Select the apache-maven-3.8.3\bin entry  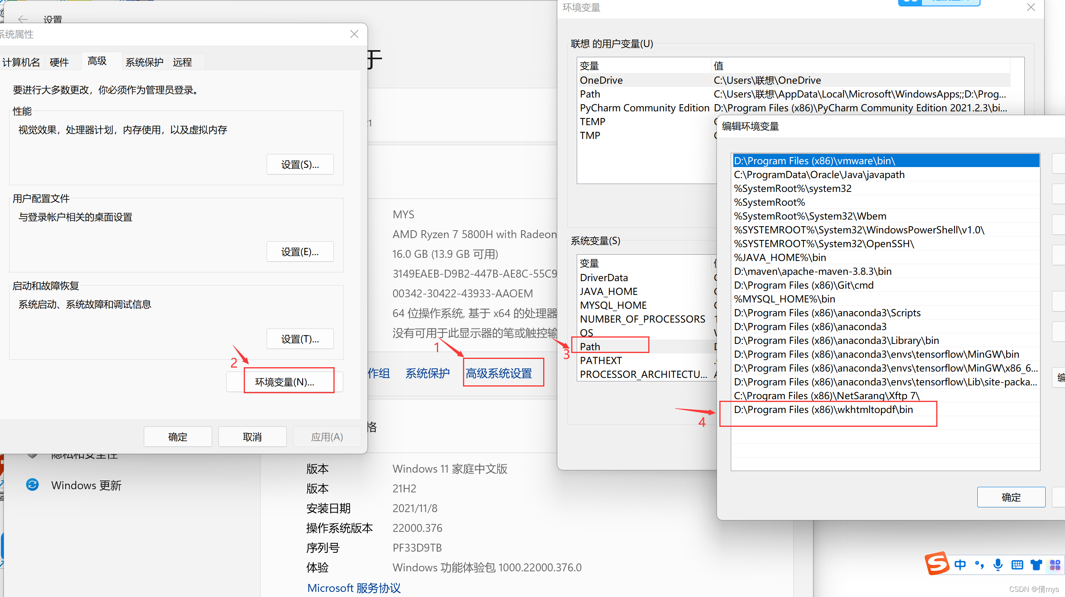coord(886,271)
